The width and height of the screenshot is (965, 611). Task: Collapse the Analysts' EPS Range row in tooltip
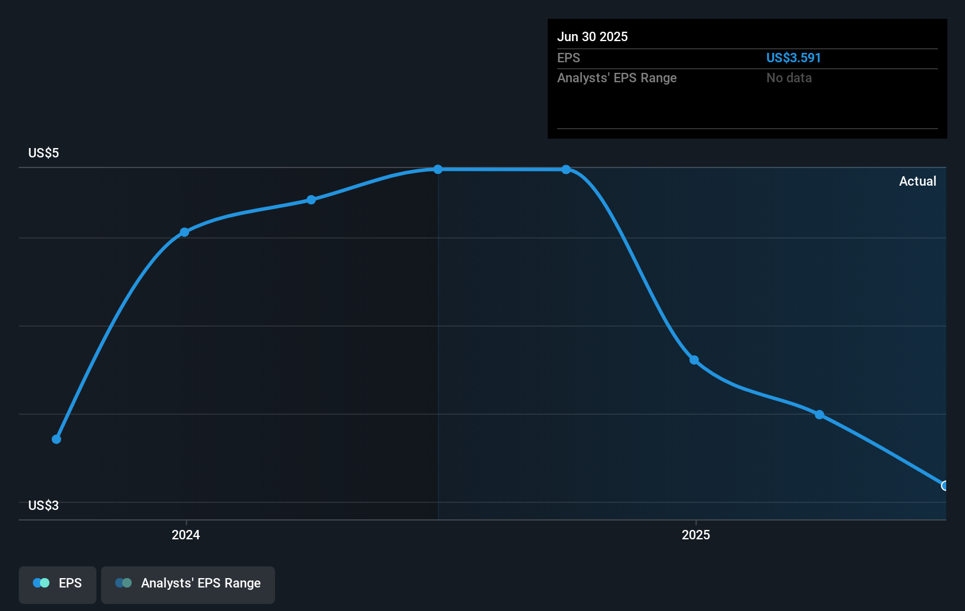[x=616, y=78]
